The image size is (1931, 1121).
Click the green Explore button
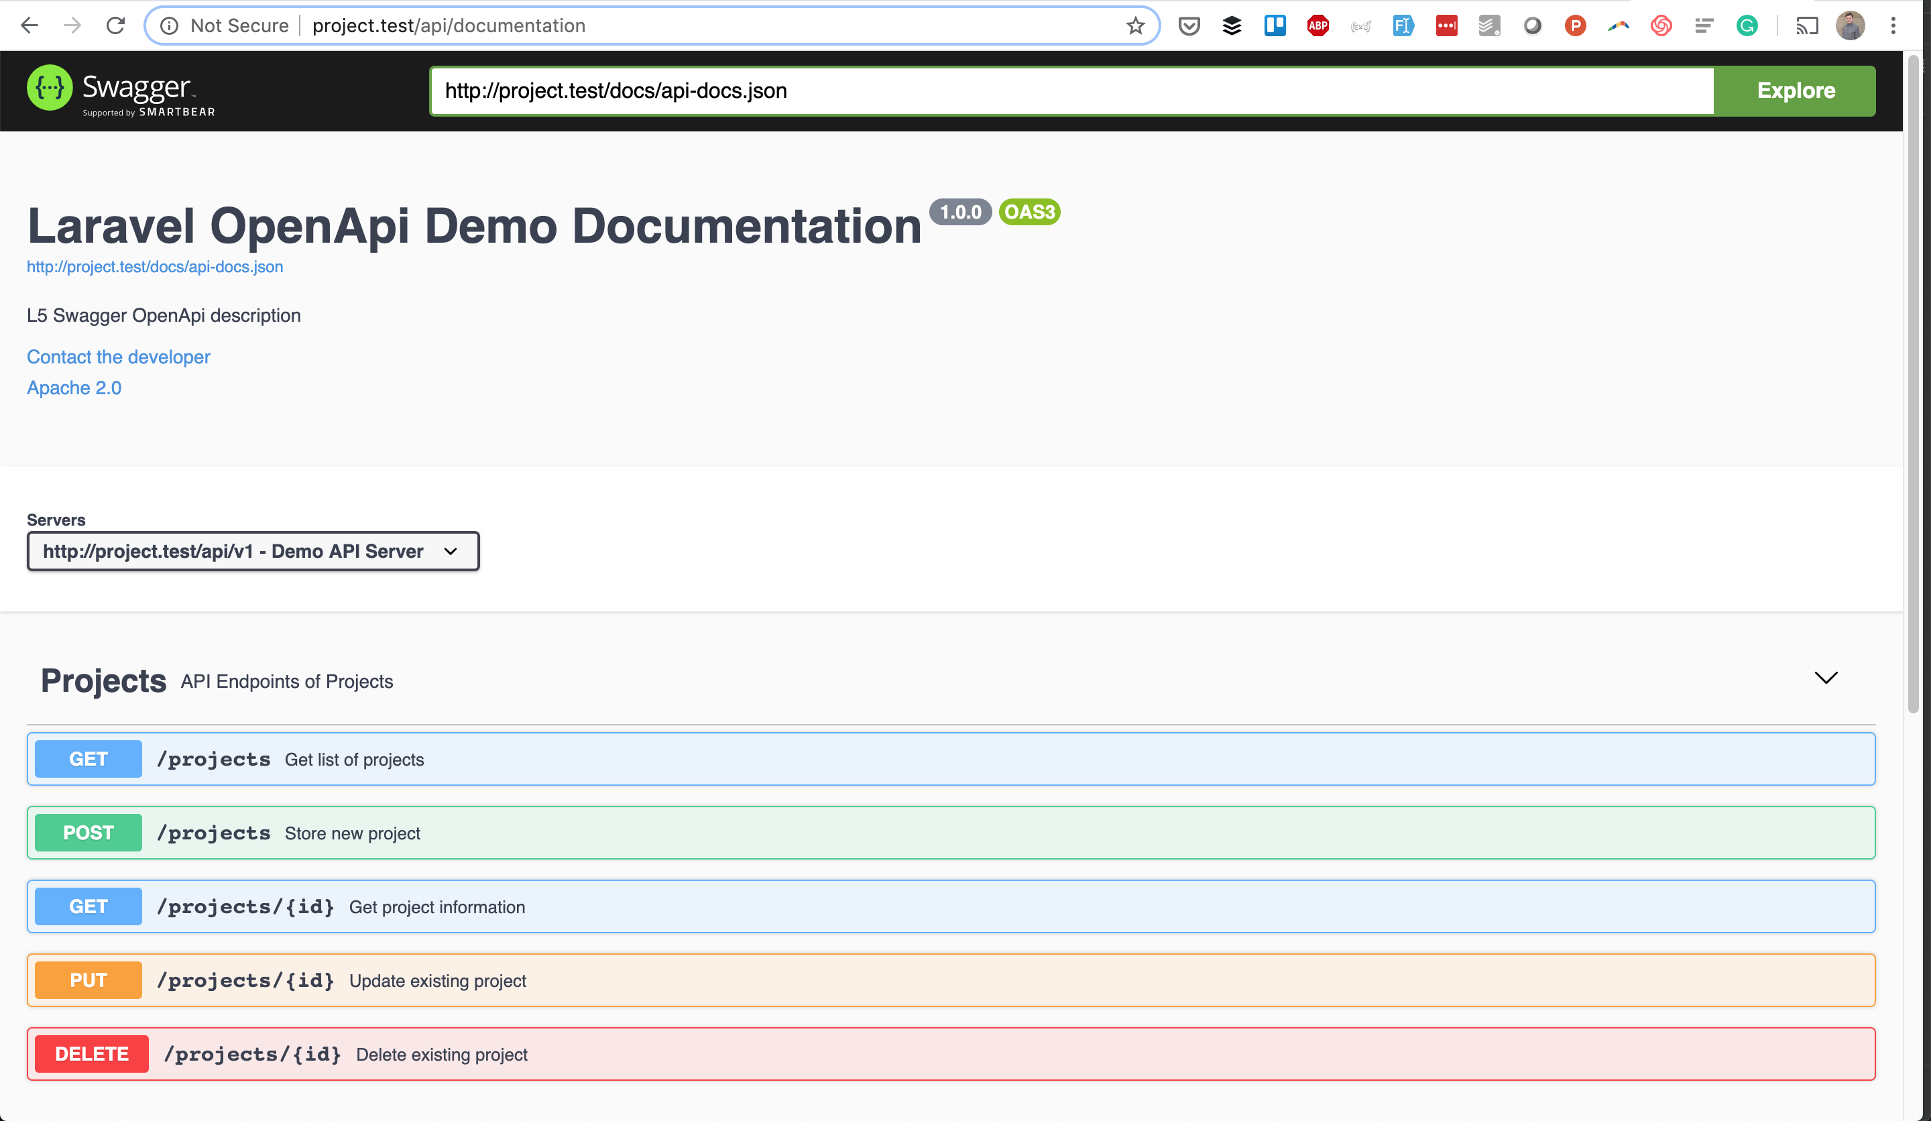point(1795,91)
